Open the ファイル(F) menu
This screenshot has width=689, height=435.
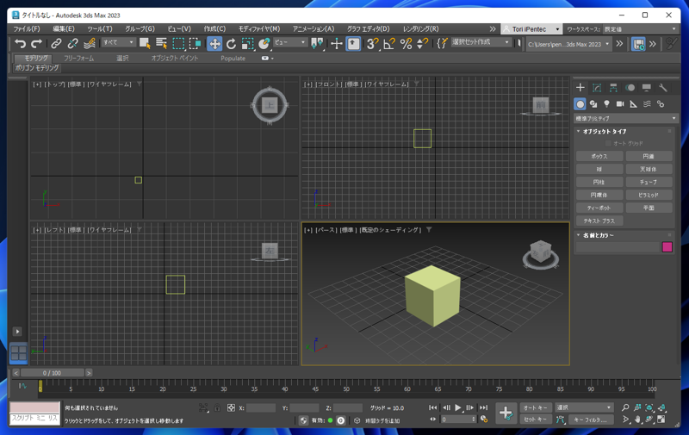point(27,28)
